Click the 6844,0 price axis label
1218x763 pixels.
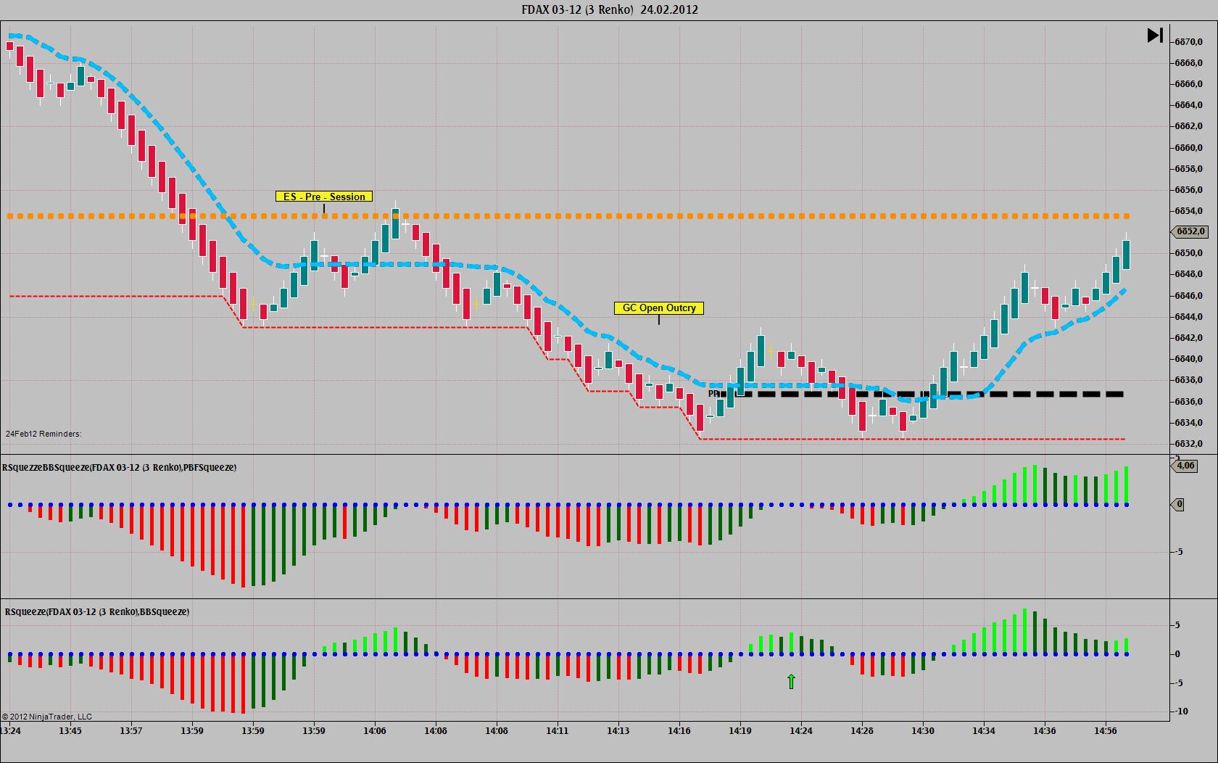click(x=1188, y=317)
